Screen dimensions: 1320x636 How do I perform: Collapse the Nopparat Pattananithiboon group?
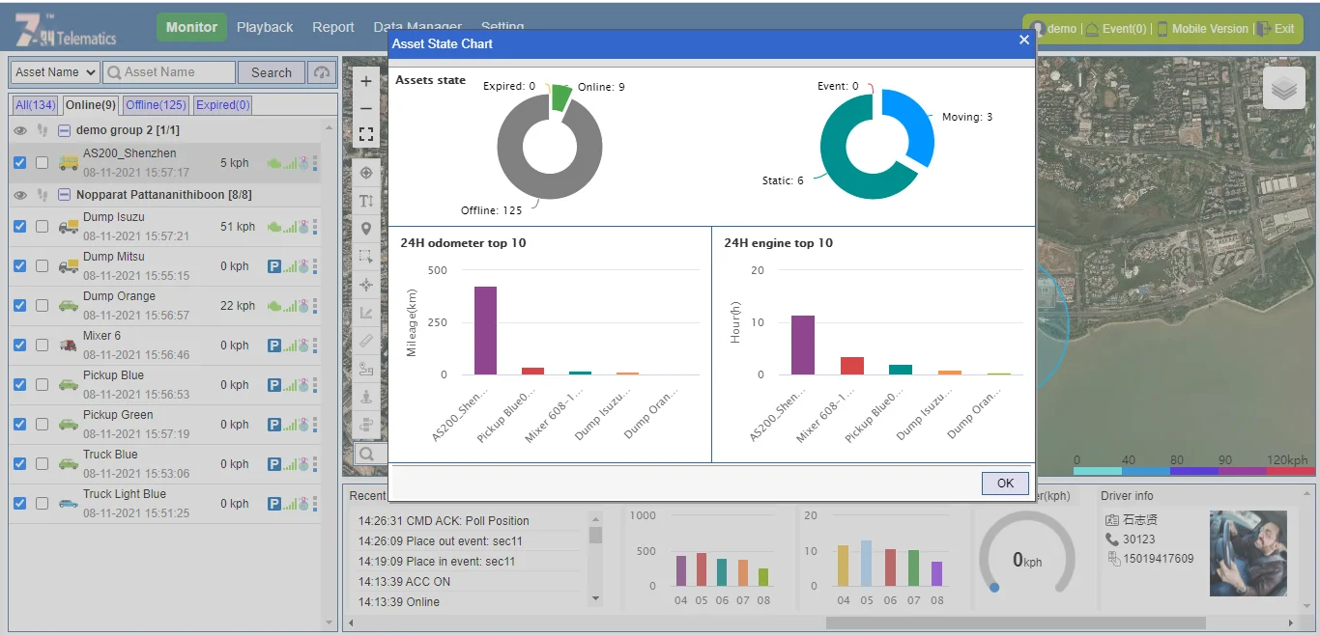[x=64, y=195]
